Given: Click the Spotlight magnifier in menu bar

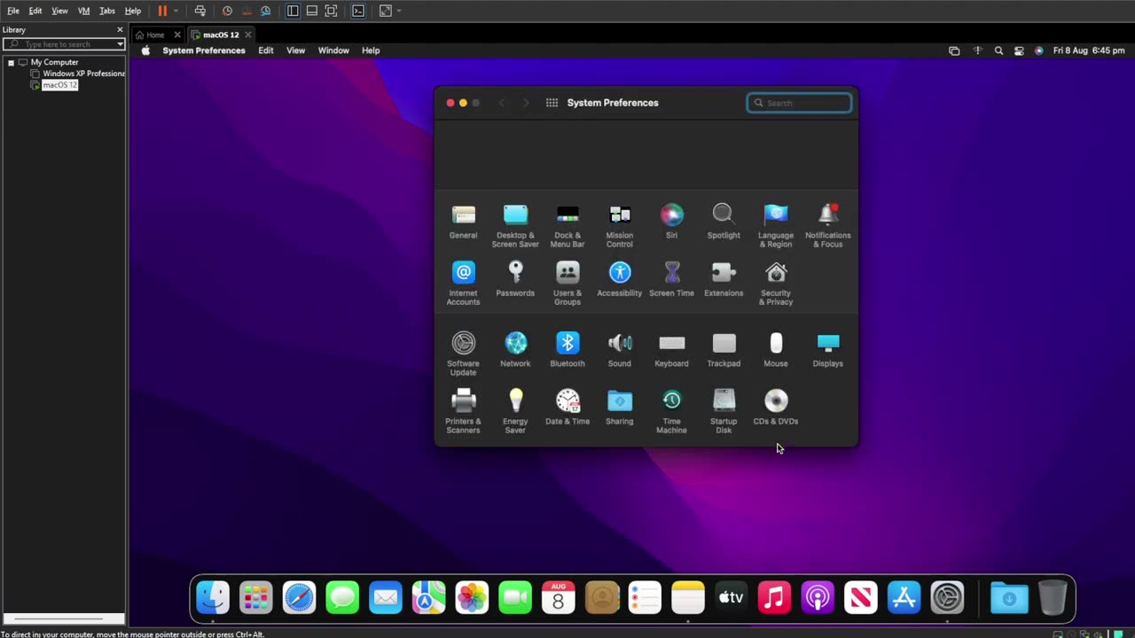Looking at the screenshot, I should (998, 51).
